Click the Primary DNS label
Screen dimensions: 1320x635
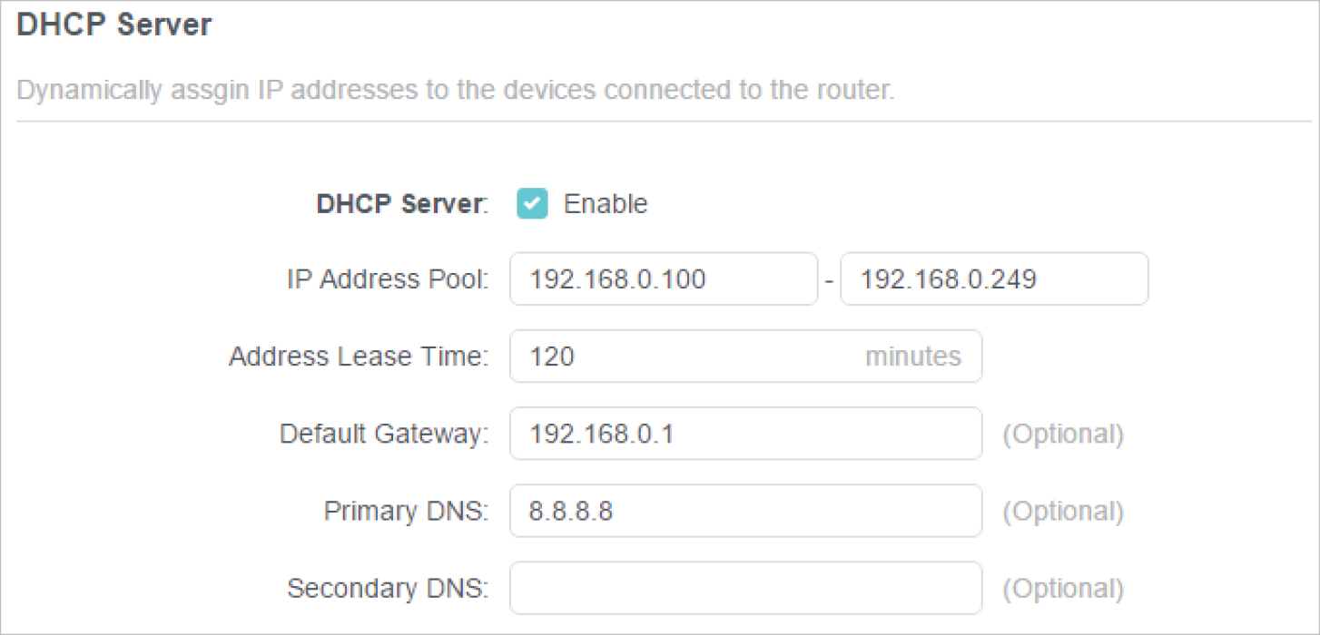406,512
